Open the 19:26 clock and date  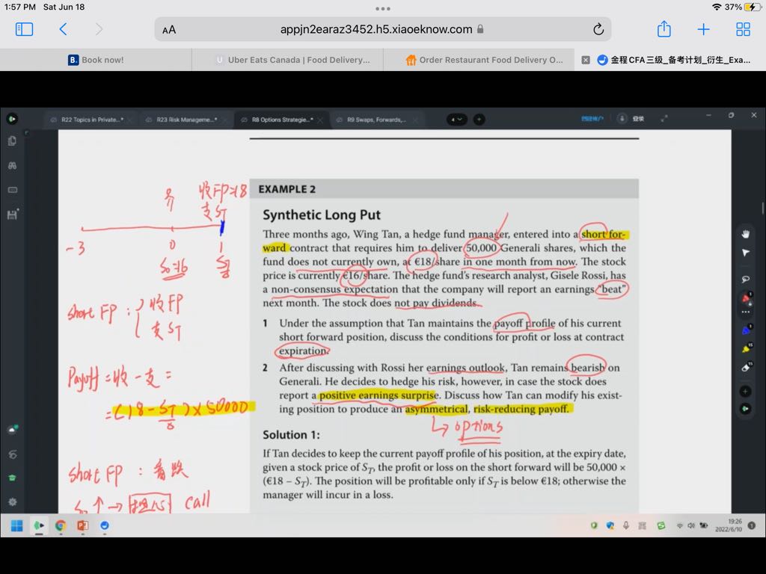point(729,525)
